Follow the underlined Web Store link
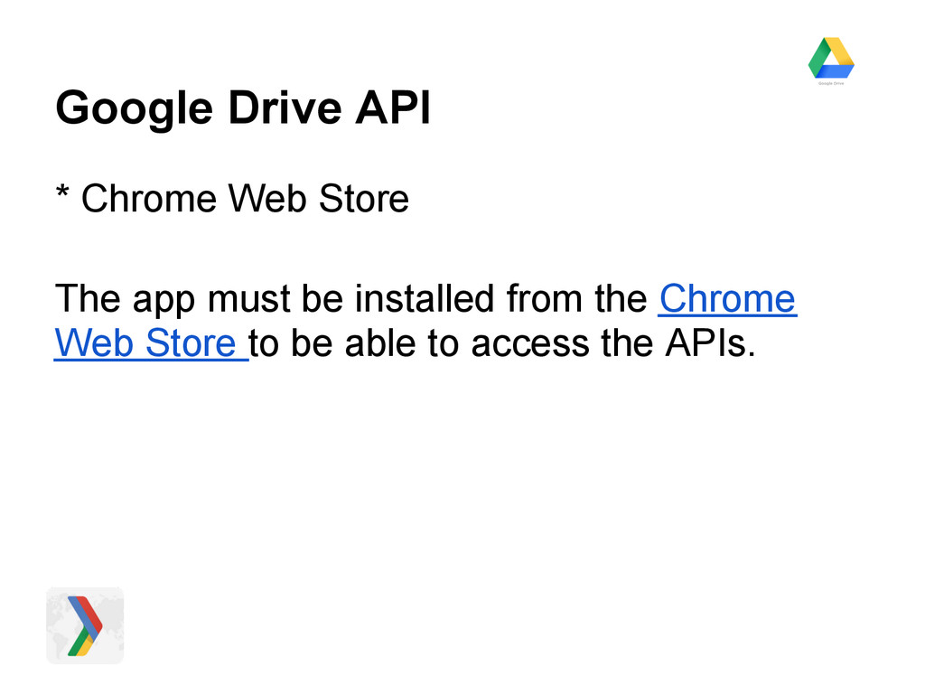The width and height of the screenshot is (925, 694). tap(149, 343)
